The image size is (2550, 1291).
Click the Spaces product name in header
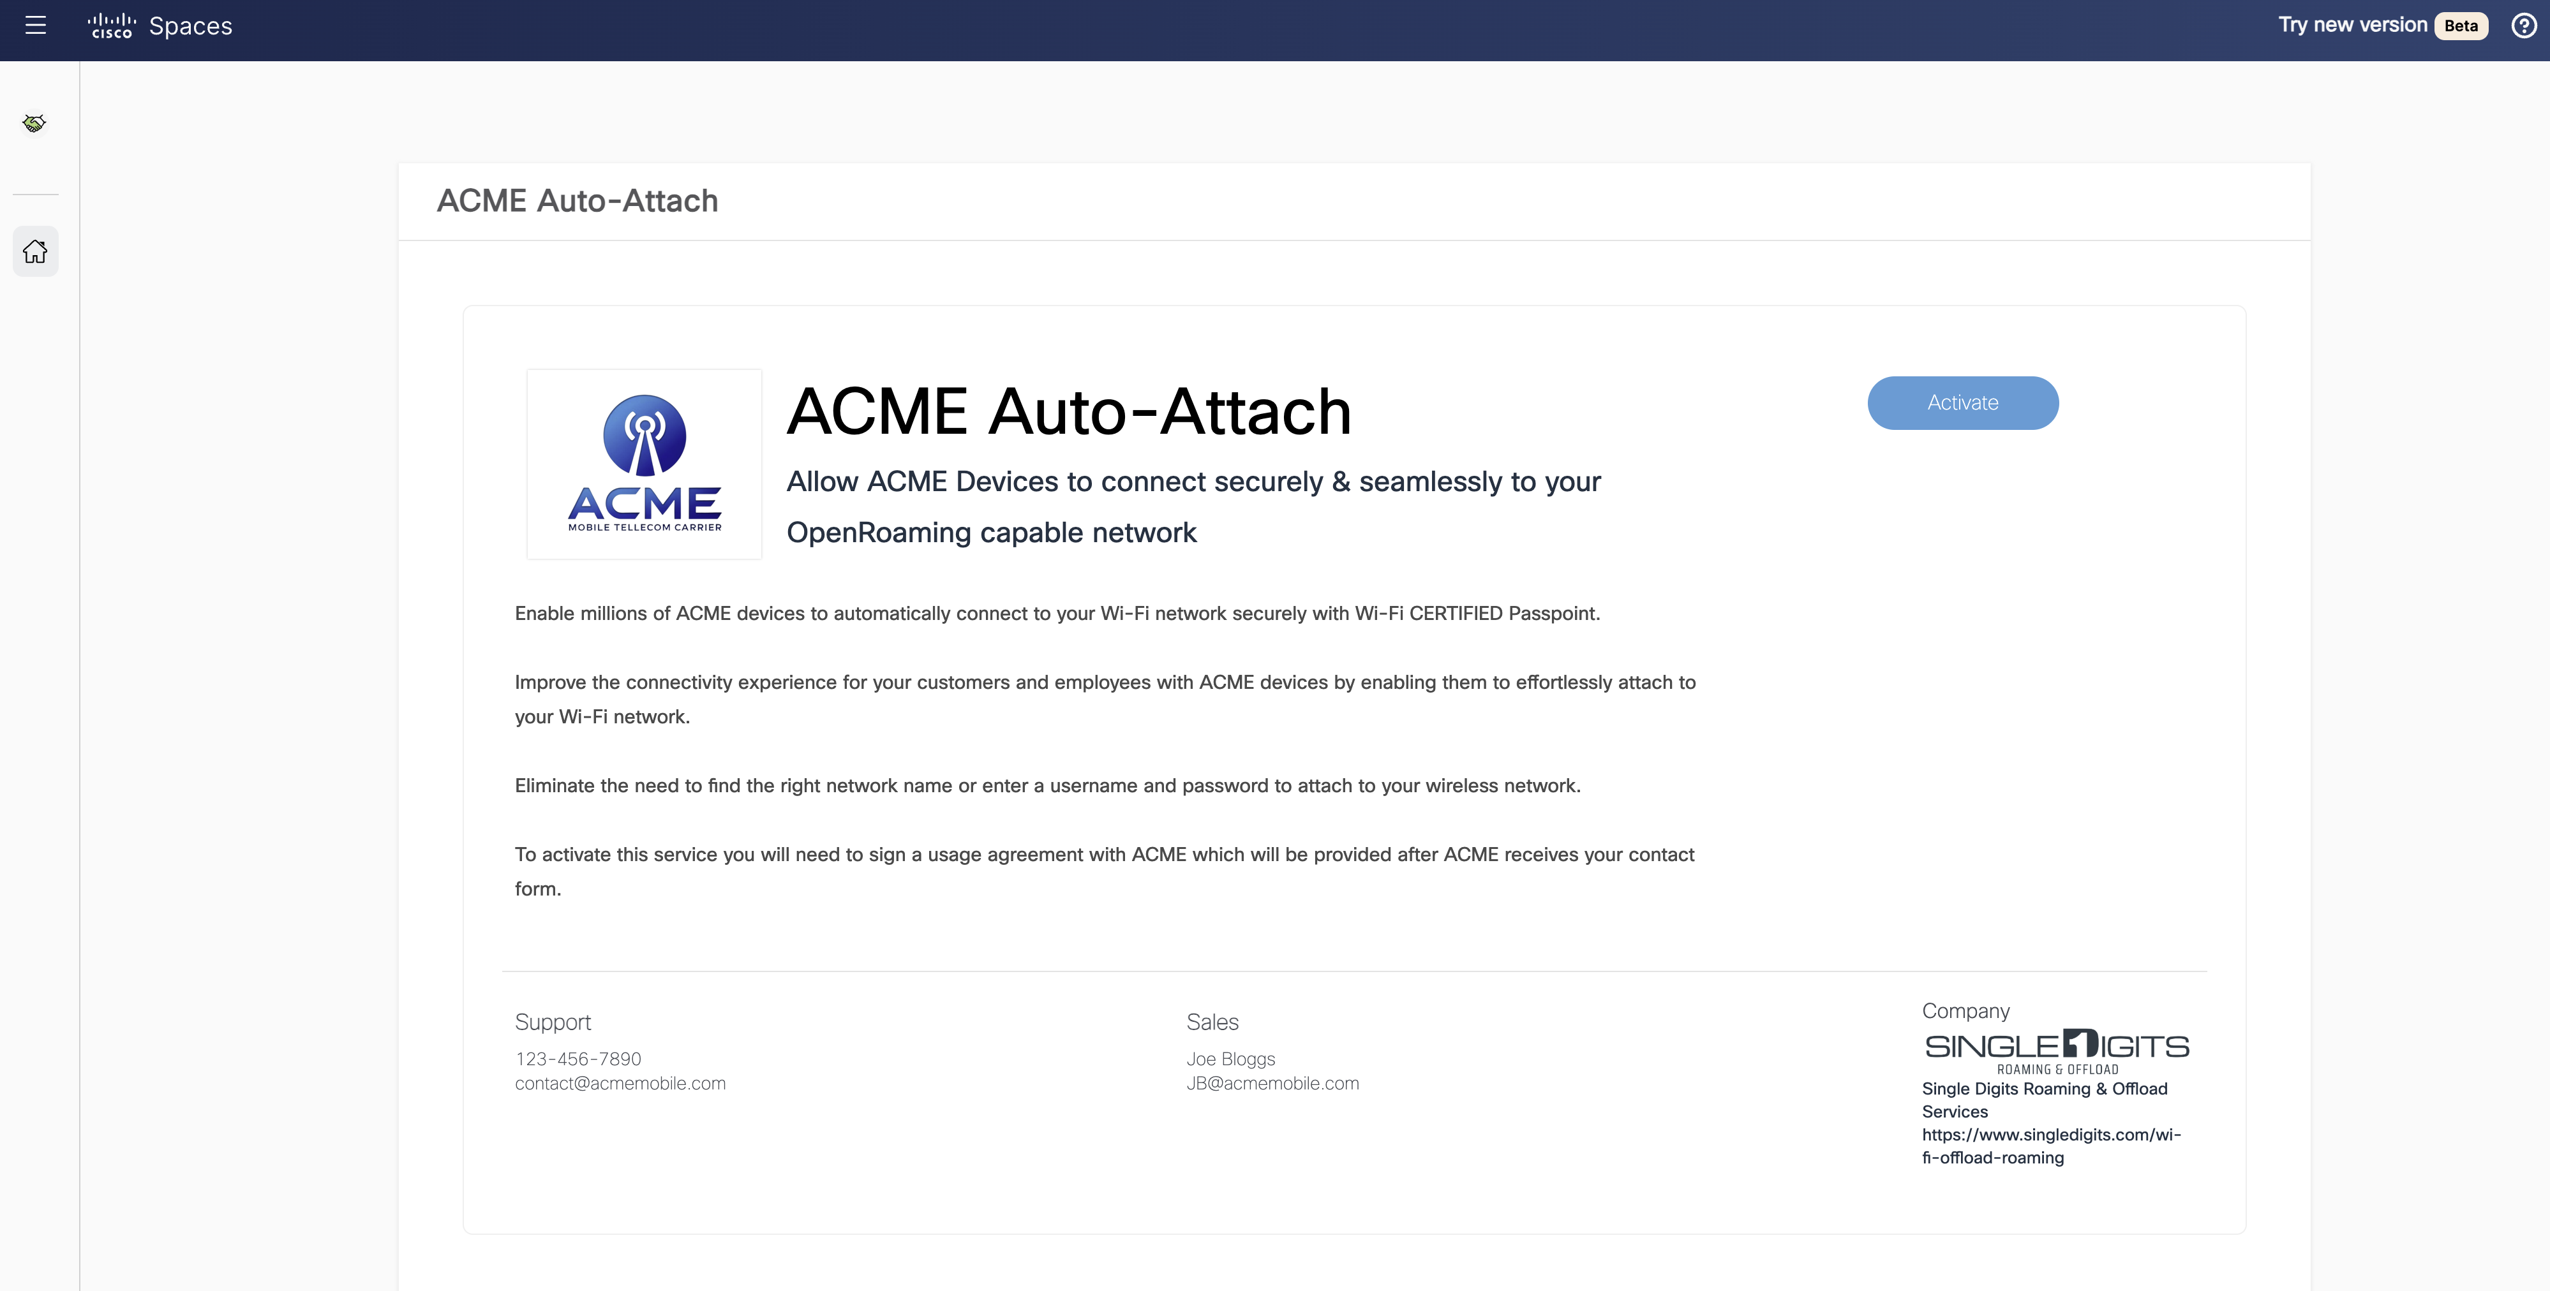(190, 26)
